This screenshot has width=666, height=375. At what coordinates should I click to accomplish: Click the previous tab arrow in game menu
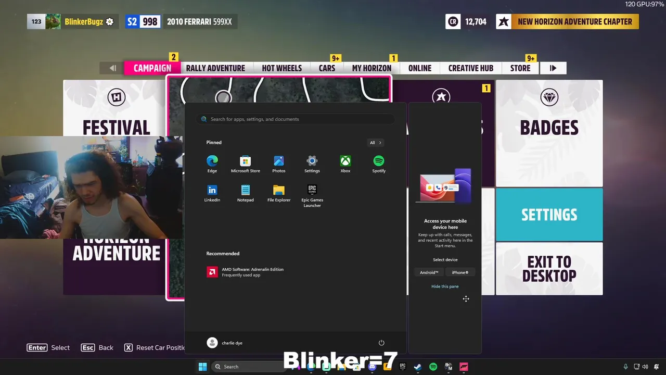coord(112,68)
